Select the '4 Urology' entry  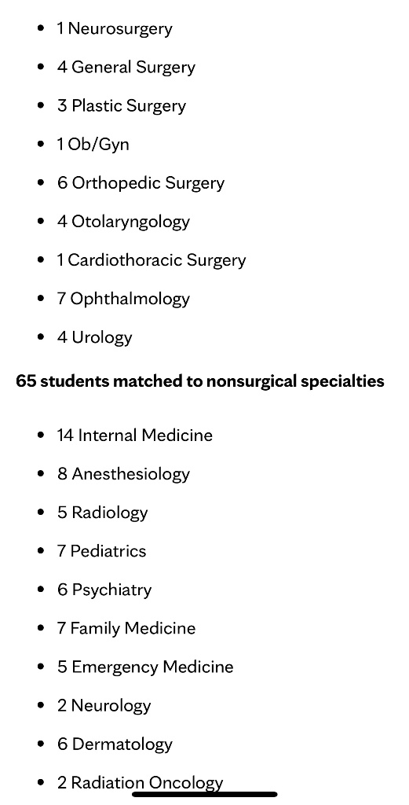(95, 337)
